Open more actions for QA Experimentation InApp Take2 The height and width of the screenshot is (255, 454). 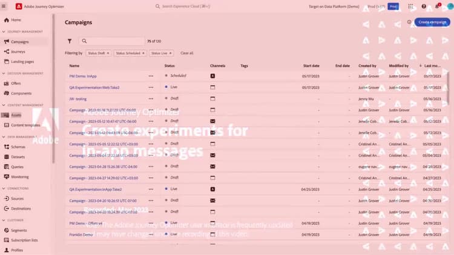[151, 189]
